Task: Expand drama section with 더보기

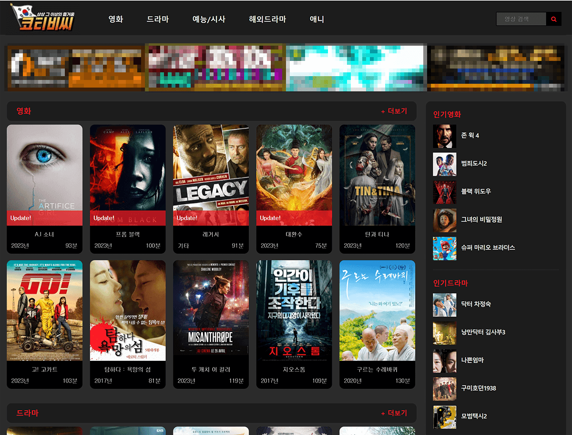Action: click(x=394, y=413)
